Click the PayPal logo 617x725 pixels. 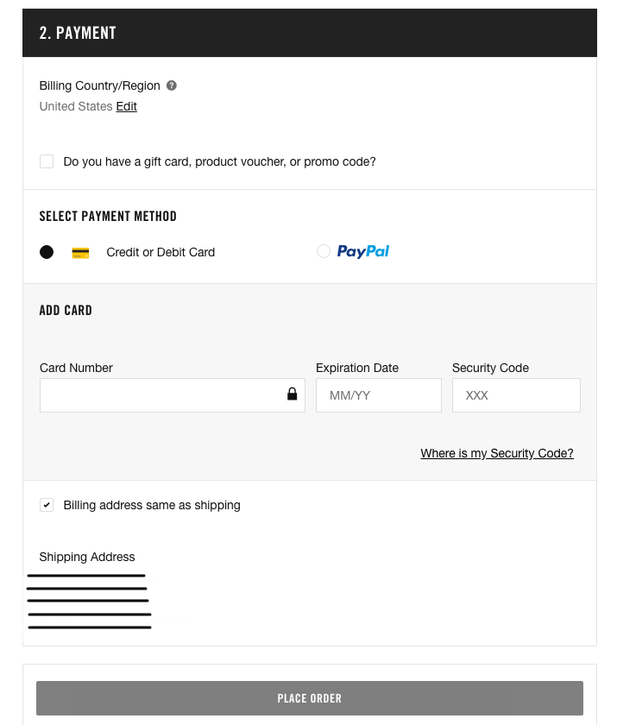tap(362, 251)
